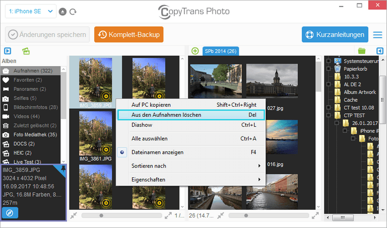Click Änderungen speichern button
387x228 pixels.
[48, 35]
